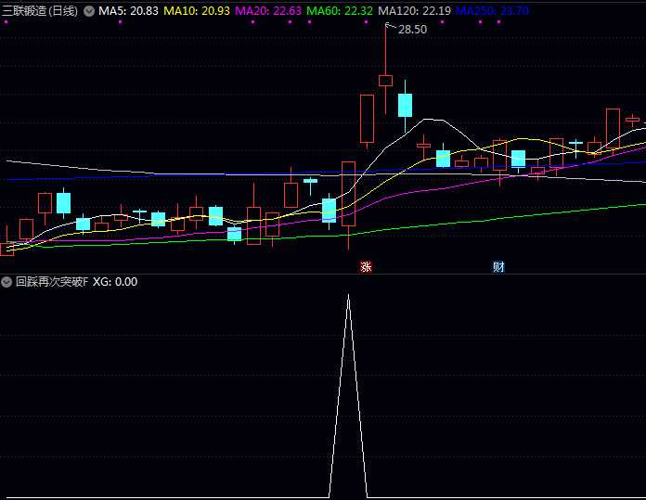
Task: Click the peak of the XG signal spike
Action: pos(348,296)
